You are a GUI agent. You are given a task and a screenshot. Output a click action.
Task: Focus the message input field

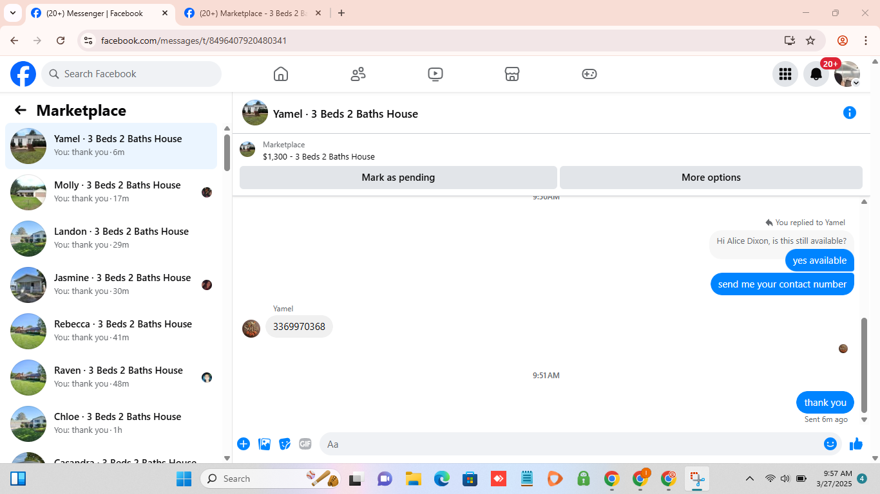(x=572, y=444)
